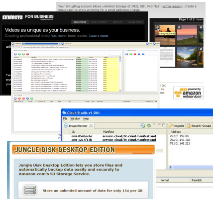213x199 pixels.
Task: Click blue refresh icon above Machine Images list
Action: click(x=15, y=54)
